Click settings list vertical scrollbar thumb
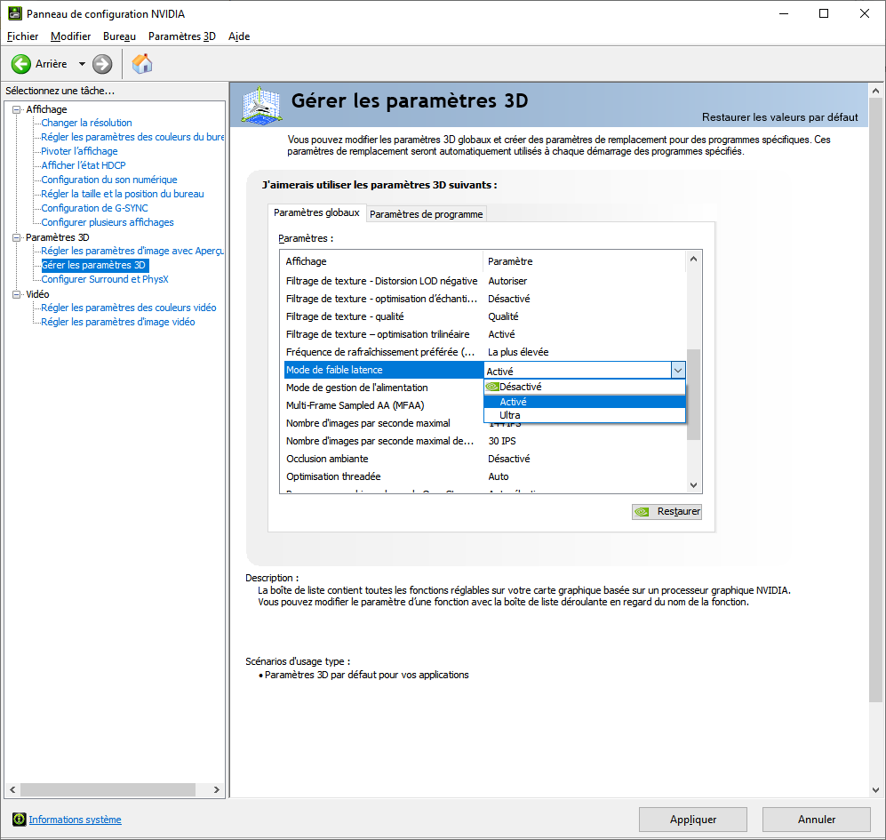 click(x=694, y=395)
